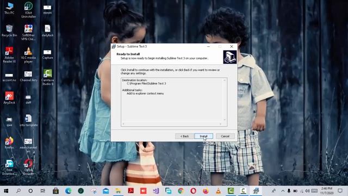Screen dimensions: 348x196
Task: Open Opera from the taskbar
Action: tap(193, 191)
